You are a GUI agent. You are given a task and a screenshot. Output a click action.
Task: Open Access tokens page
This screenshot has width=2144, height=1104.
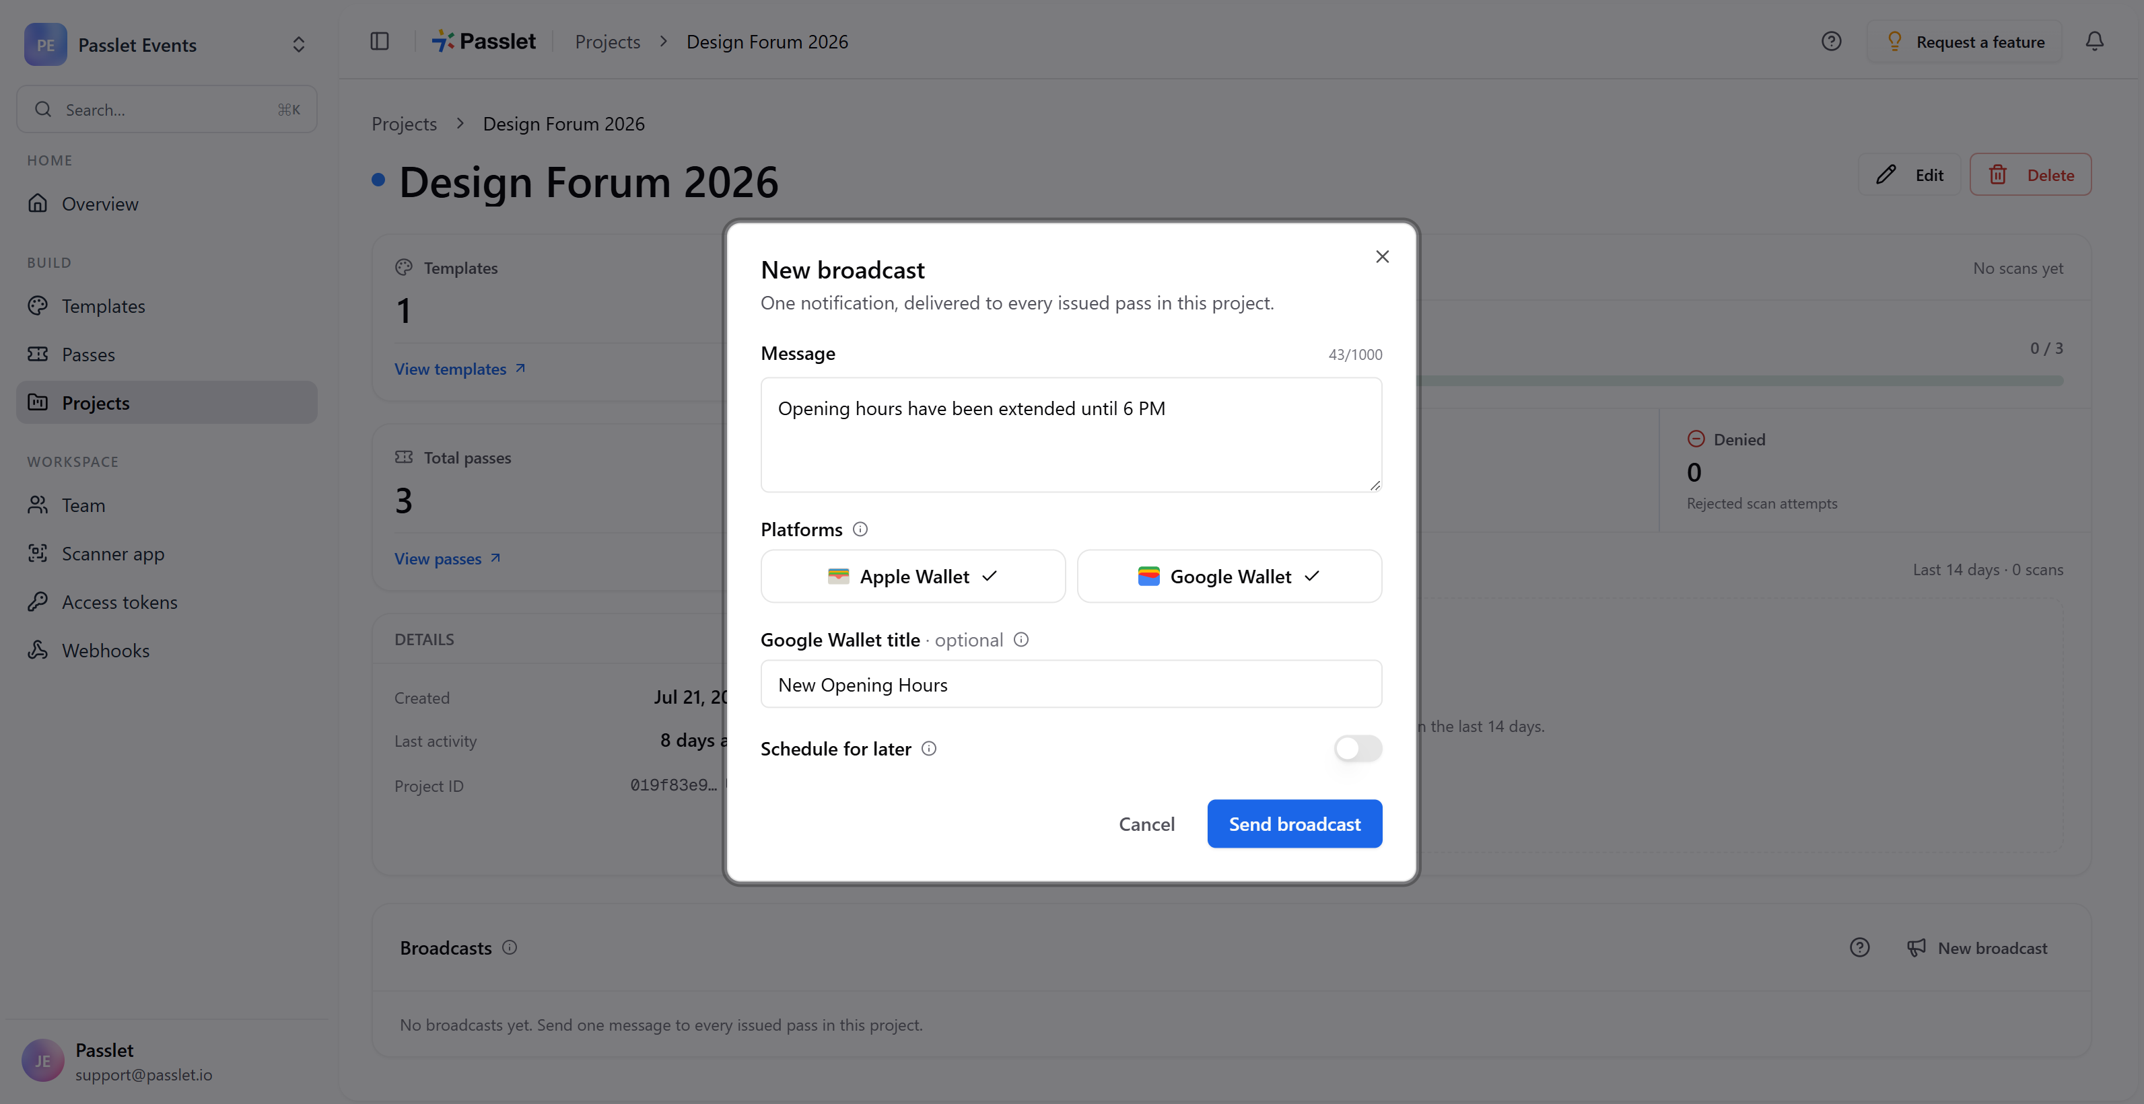coord(166,601)
